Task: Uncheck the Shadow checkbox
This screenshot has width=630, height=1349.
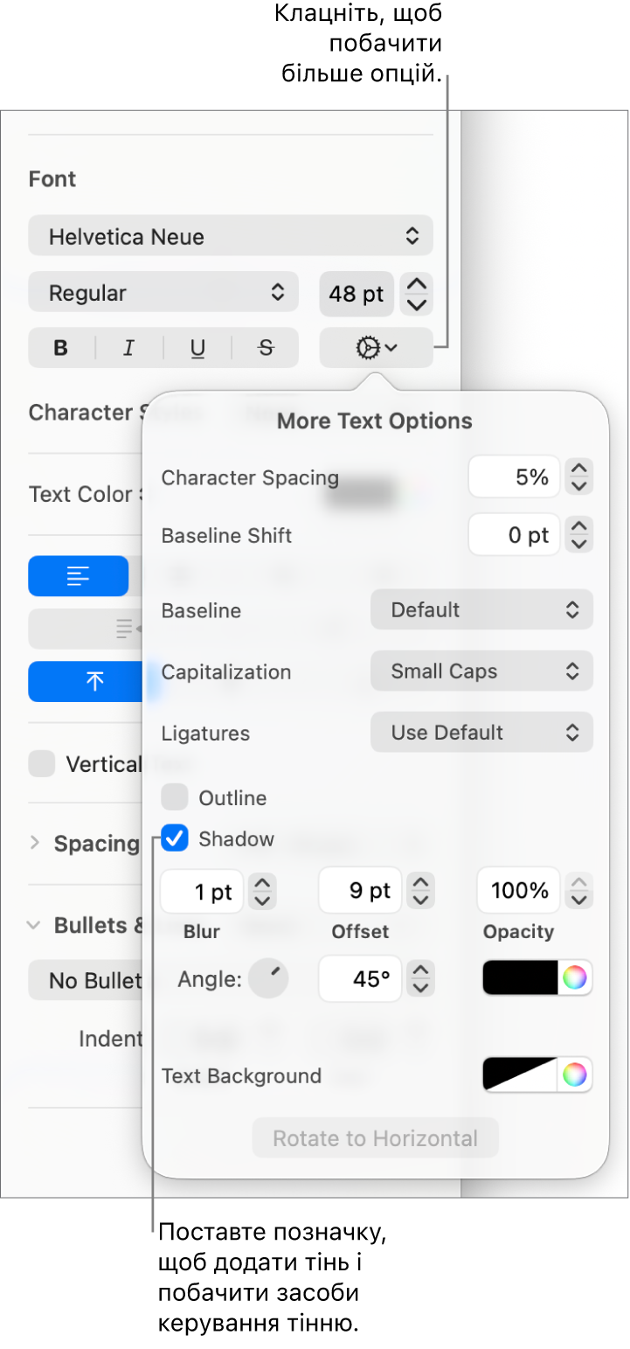Action: 175,839
